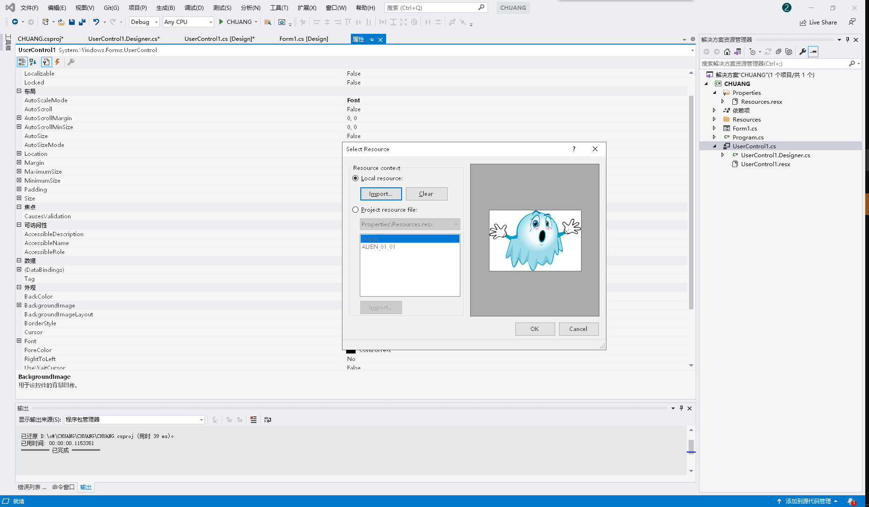Click the Align Tops toolbar icon

pos(348,22)
